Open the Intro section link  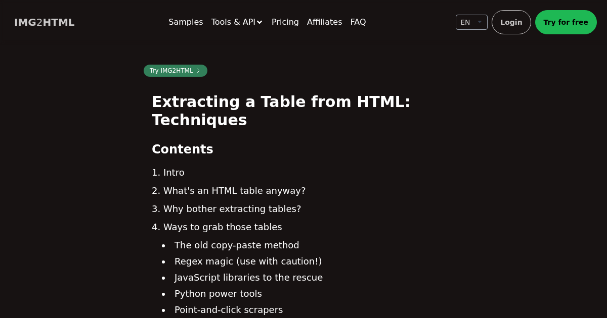(x=174, y=173)
